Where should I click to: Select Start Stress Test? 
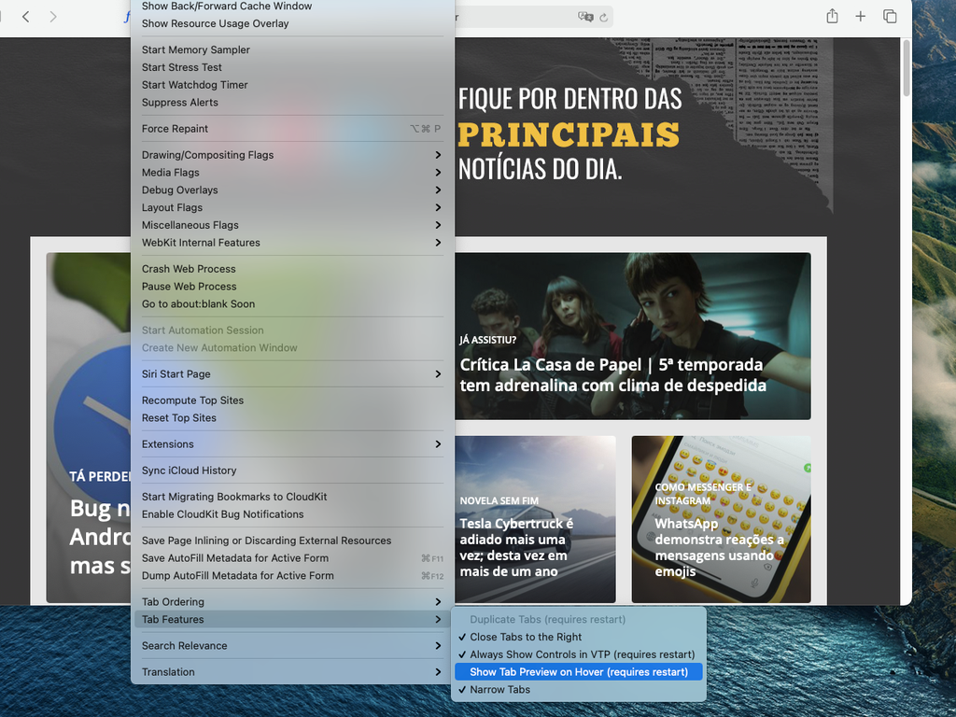[292, 67]
